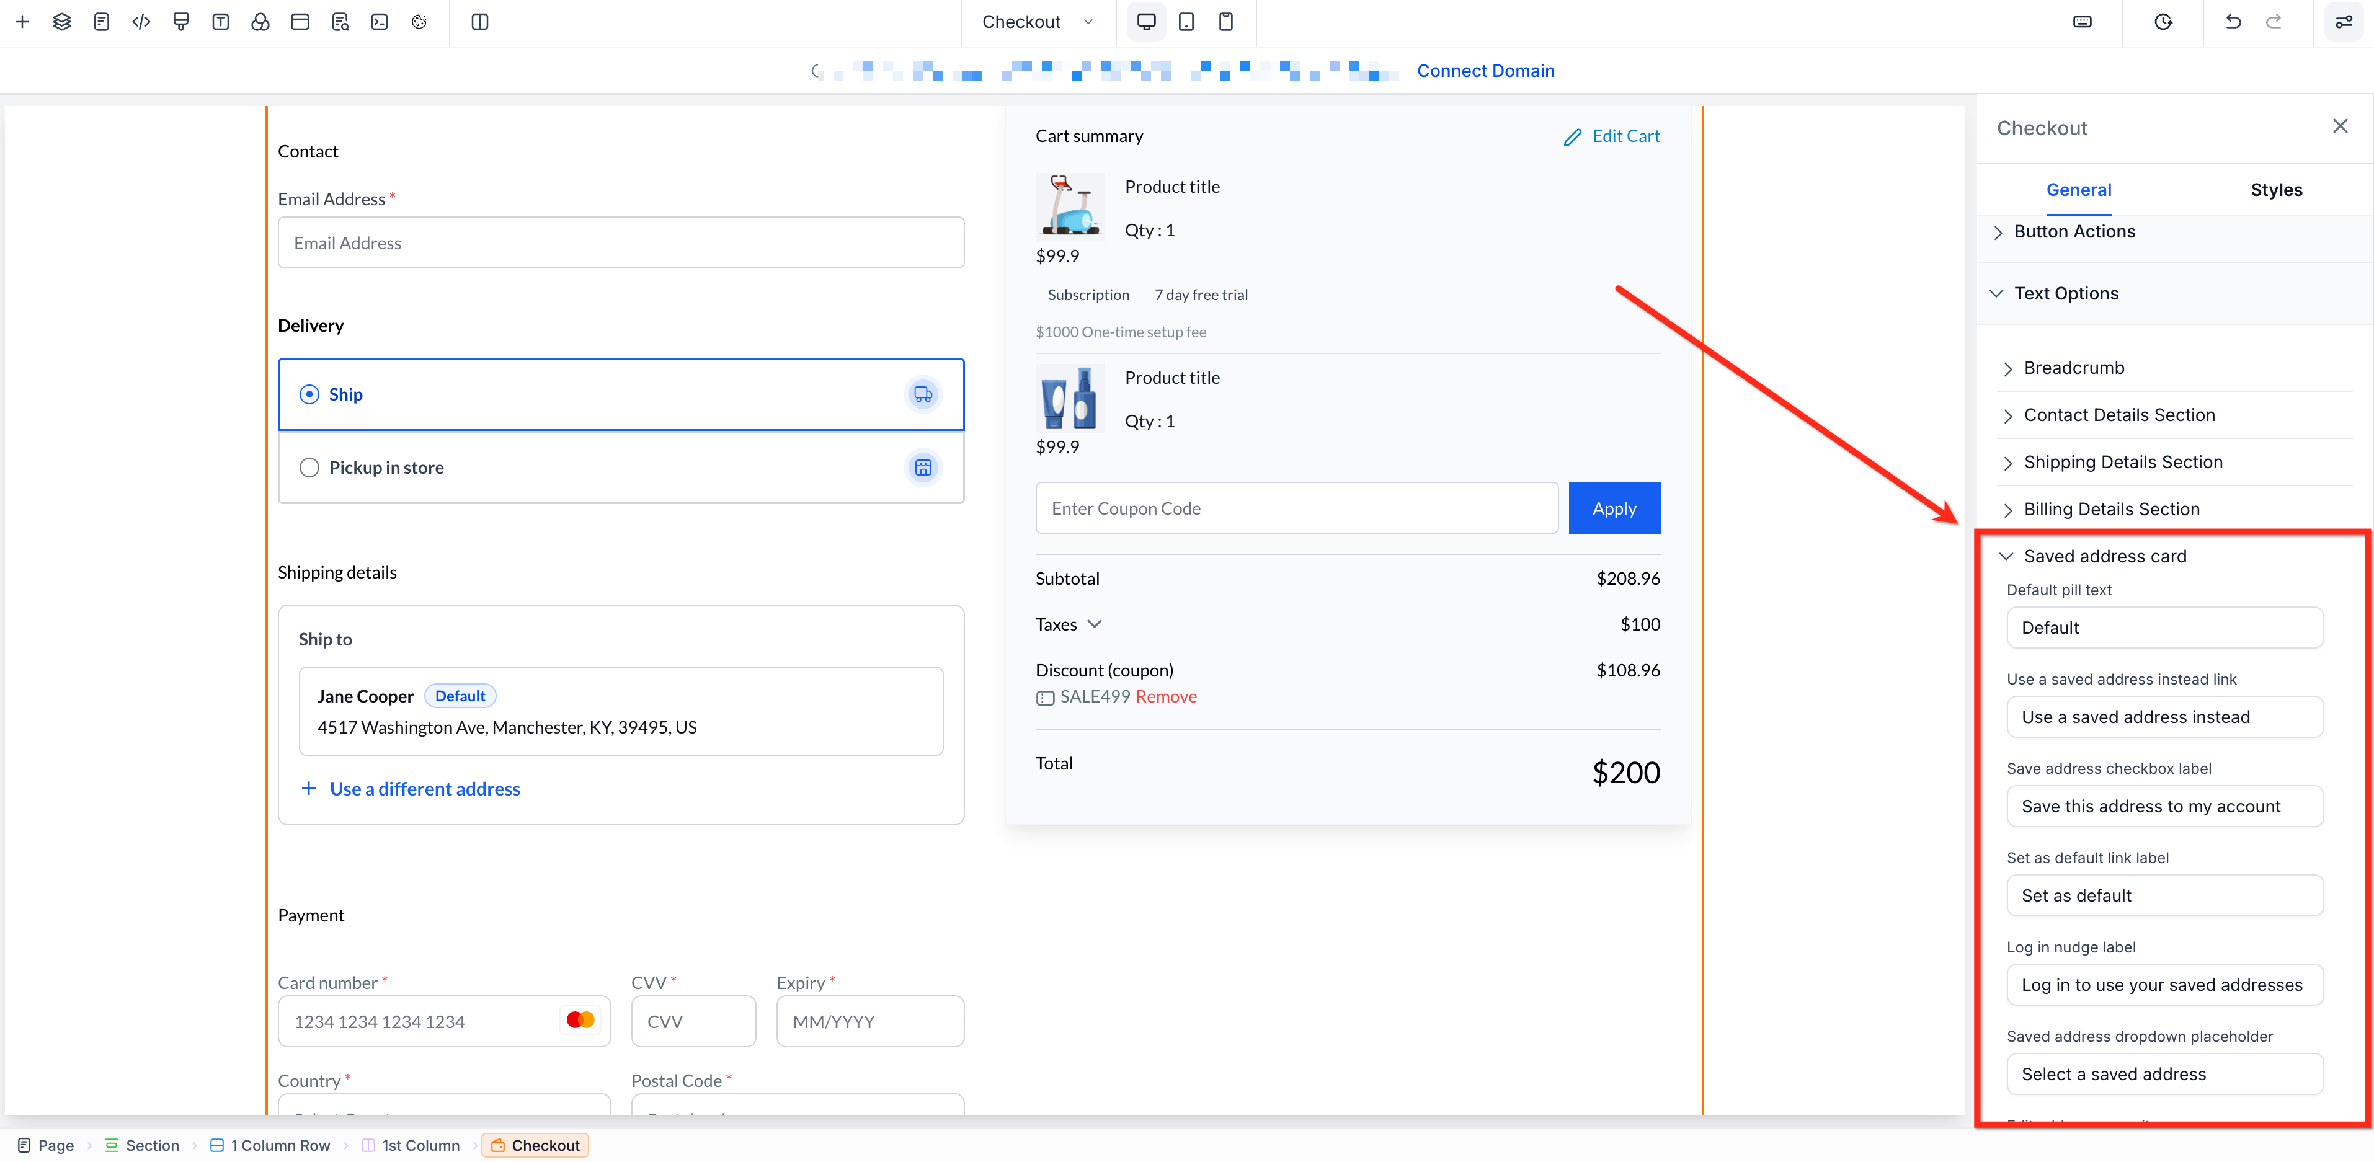This screenshot has height=1162, width=2374.
Task: Toggle the settings sliders panel icon
Action: (2344, 21)
